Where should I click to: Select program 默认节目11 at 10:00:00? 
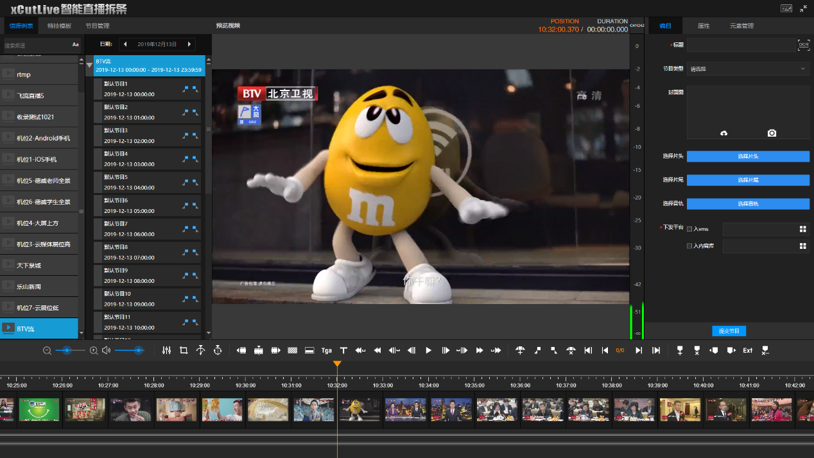[x=147, y=322]
